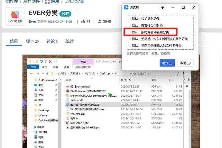
Task: Click the users count icon beside 3949
Action: [100, 22]
